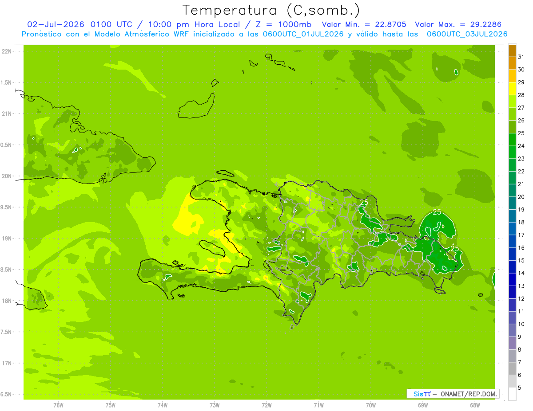Click legend value "18"
The height and width of the screenshot is (411, 533).
click(x=521, y=222)
